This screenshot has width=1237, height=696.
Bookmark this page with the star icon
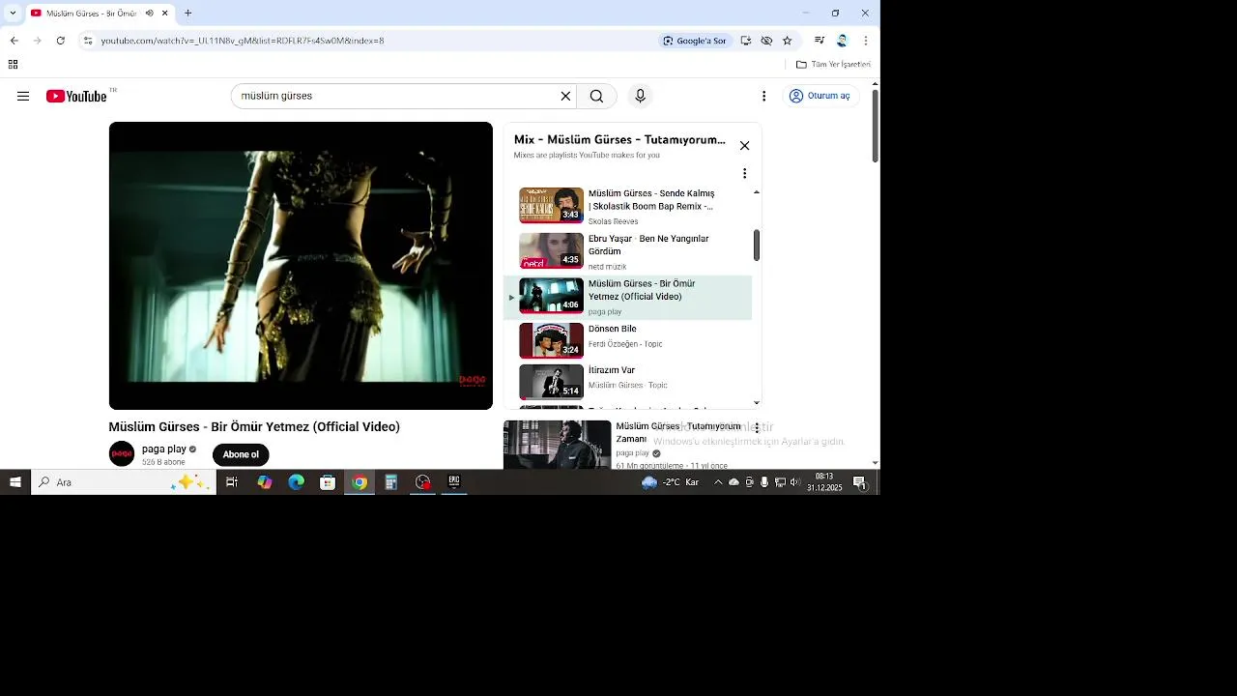pyautogui.click(x=787, y=41)
